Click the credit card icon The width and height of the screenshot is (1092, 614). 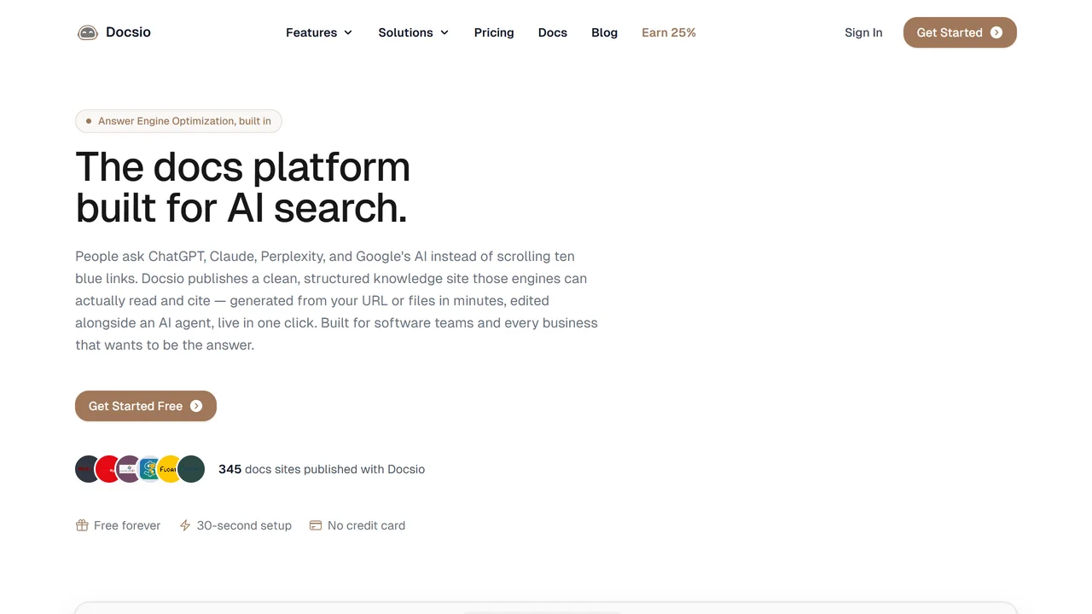click(316, 525)
